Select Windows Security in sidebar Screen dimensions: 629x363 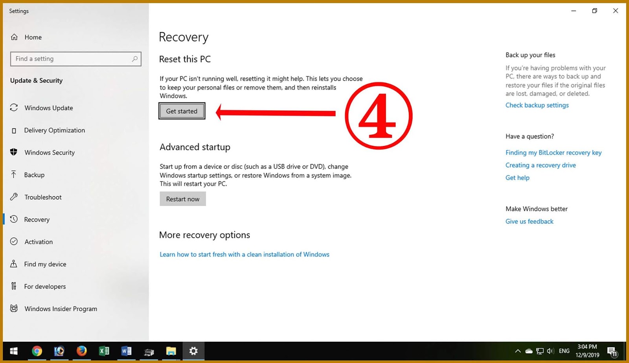tap(50, 153)
